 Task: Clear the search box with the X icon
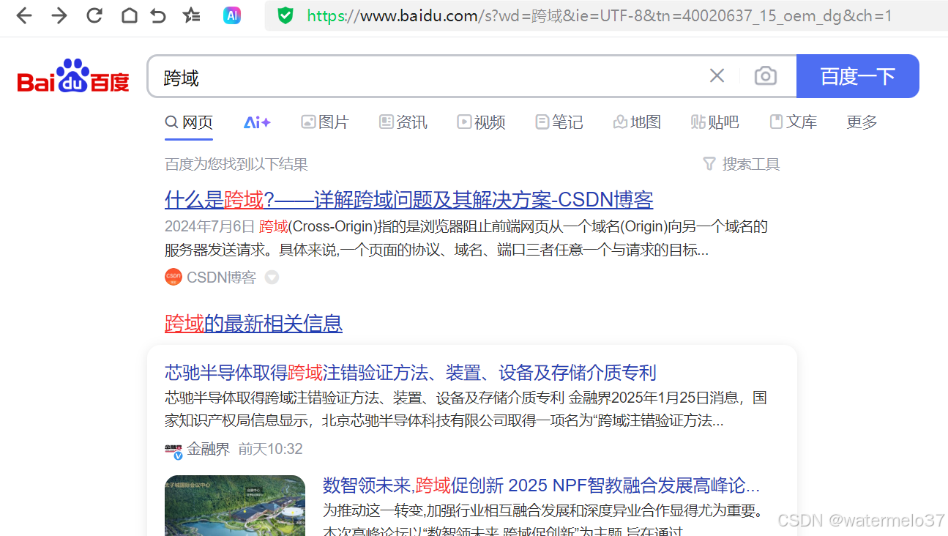pyautogui.click(x=717, y=75)
